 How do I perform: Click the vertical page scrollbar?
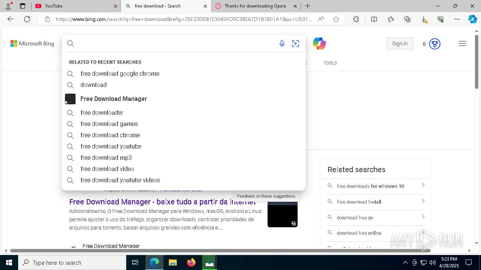pos(476,62)
